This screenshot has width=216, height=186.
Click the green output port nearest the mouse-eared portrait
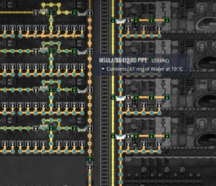167,97
